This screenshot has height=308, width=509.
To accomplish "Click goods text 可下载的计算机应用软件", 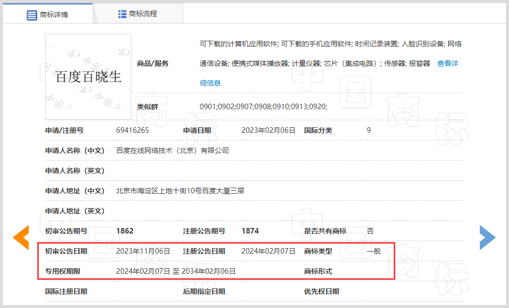I will click(x=238, y=44).
